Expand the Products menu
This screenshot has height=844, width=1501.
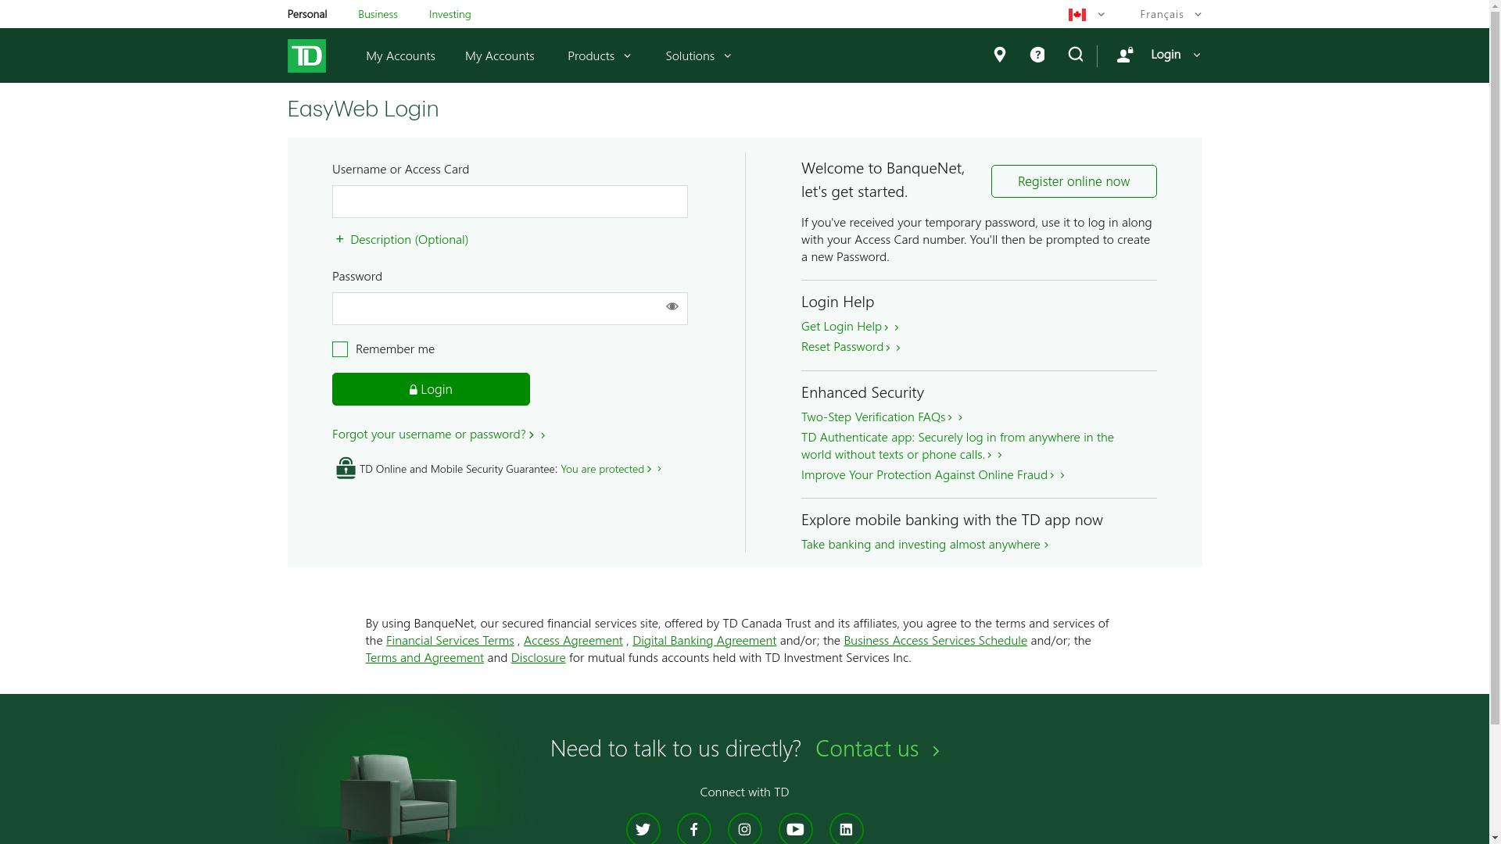tap(600, 55)
